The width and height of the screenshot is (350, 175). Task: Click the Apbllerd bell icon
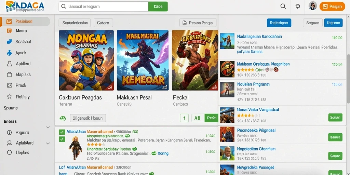coord(9,64)
